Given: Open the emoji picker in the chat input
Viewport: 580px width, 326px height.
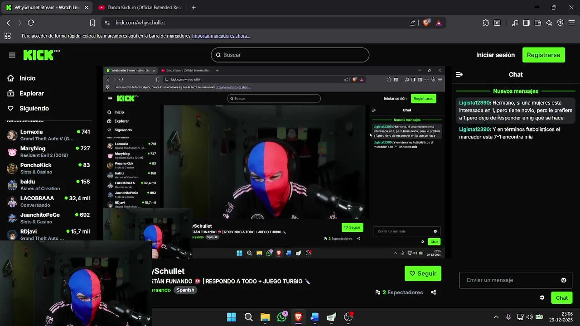Looking at the screenshot, I should tap(564, 280).
